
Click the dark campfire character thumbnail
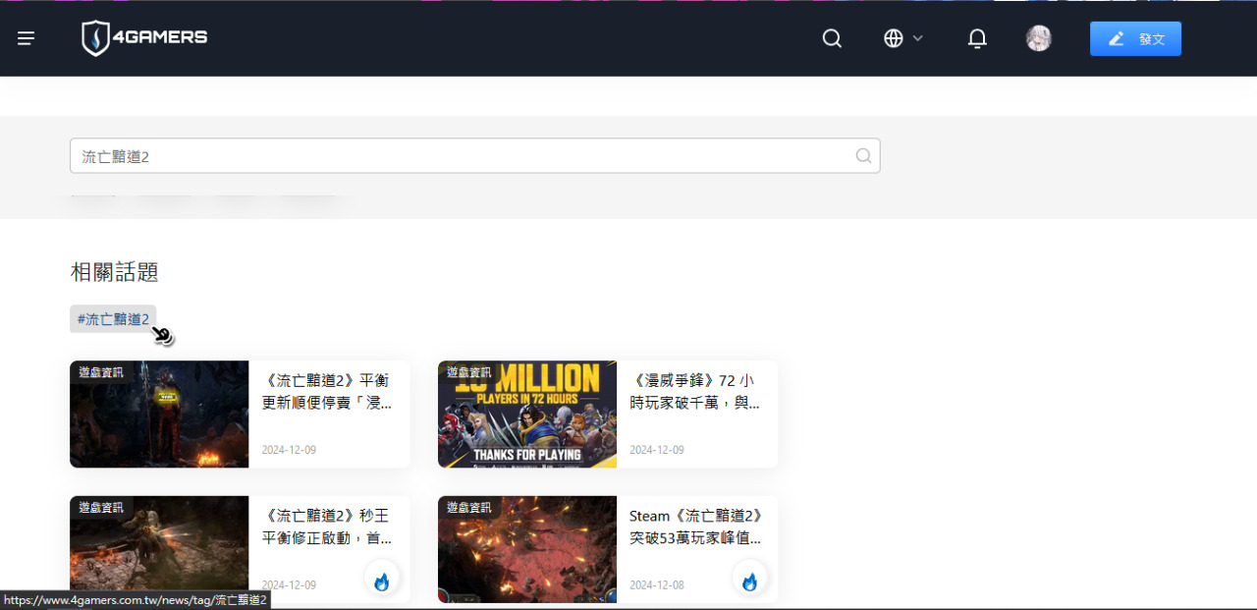(159, 415)
